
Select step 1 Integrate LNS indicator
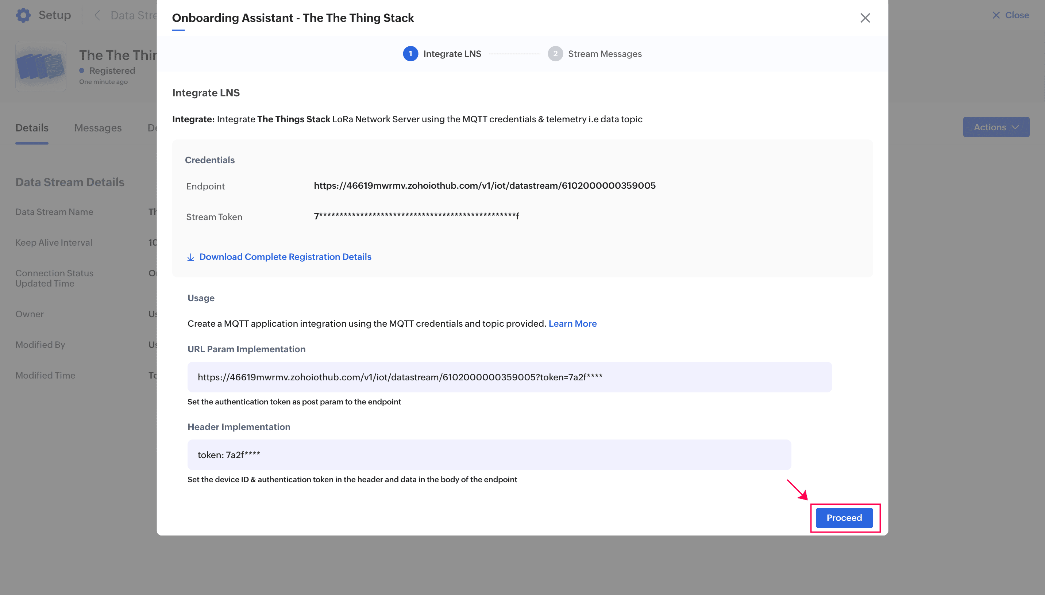(x=410, y=54)
